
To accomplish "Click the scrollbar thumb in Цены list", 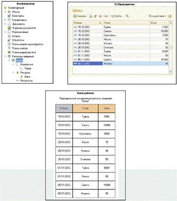I will pos(170,47).
